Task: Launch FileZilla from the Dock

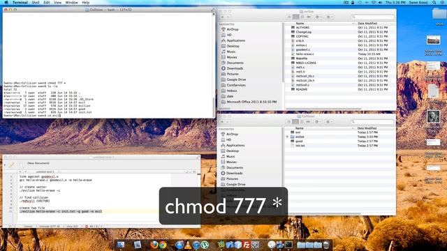Action: (247, 245)
